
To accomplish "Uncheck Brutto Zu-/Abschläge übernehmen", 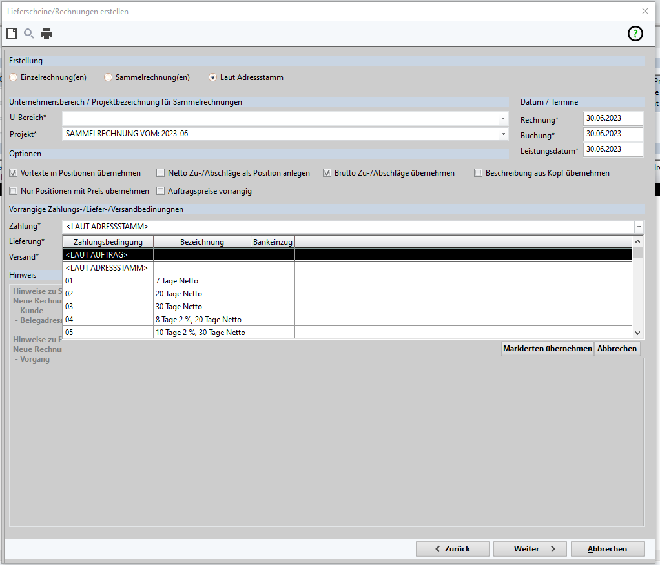I will [327, 173].
